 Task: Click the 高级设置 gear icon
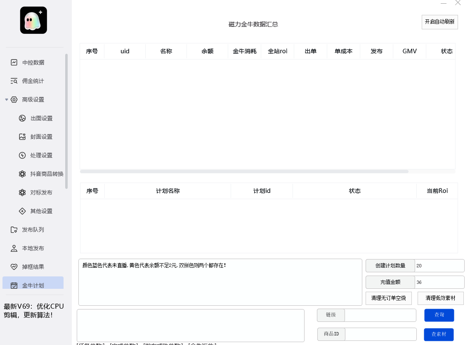point(14,100)
